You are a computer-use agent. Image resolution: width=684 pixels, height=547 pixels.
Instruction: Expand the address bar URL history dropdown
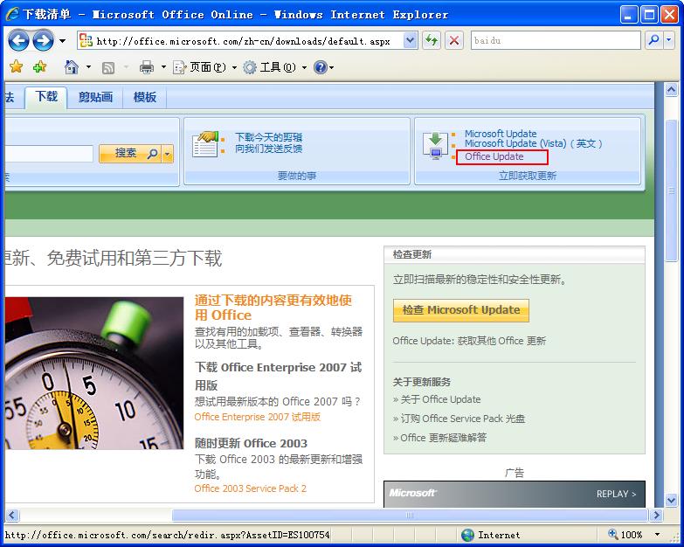tap(410, 41)
